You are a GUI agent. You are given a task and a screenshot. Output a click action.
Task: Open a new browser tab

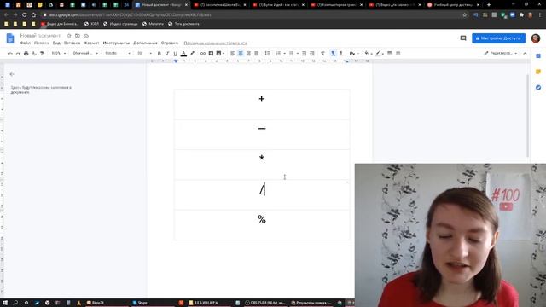click(489, 5)
